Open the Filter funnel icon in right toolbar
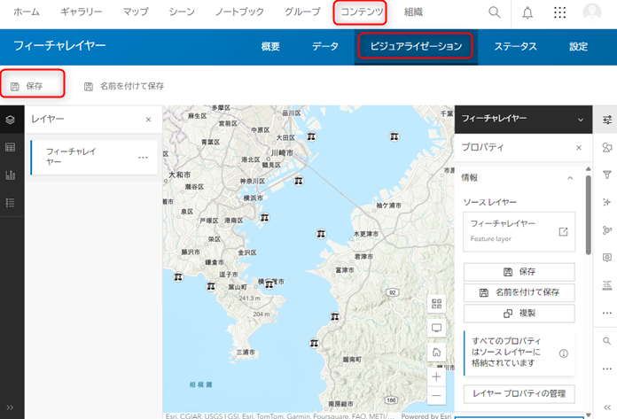This screenshot has width=617, height=419. click(x=607, y=175)
